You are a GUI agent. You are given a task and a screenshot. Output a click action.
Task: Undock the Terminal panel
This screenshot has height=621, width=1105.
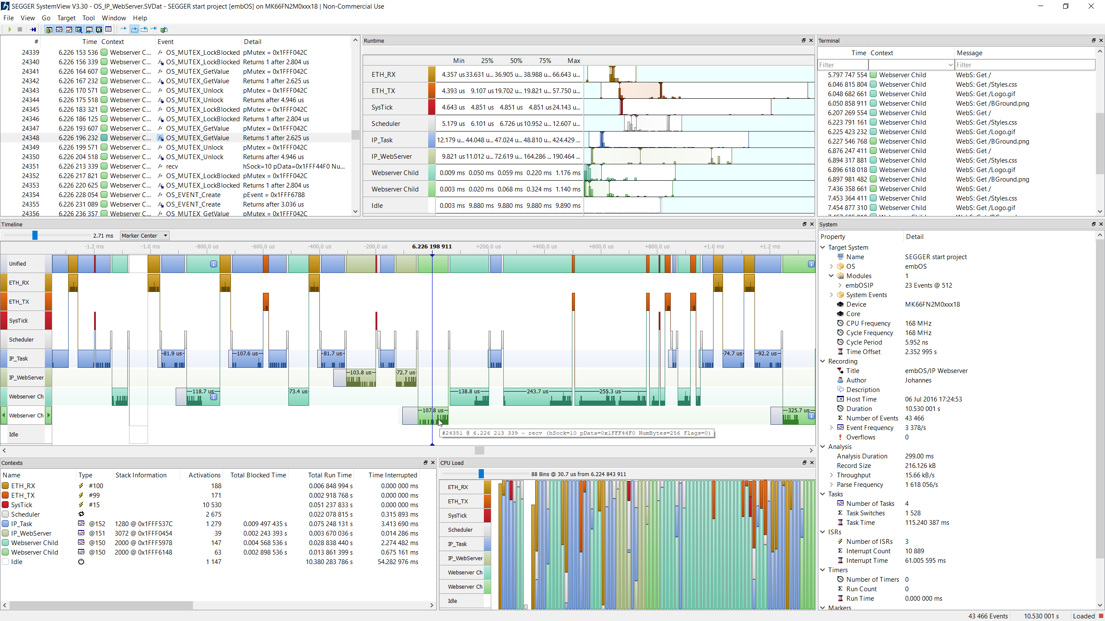point(1094,41)
